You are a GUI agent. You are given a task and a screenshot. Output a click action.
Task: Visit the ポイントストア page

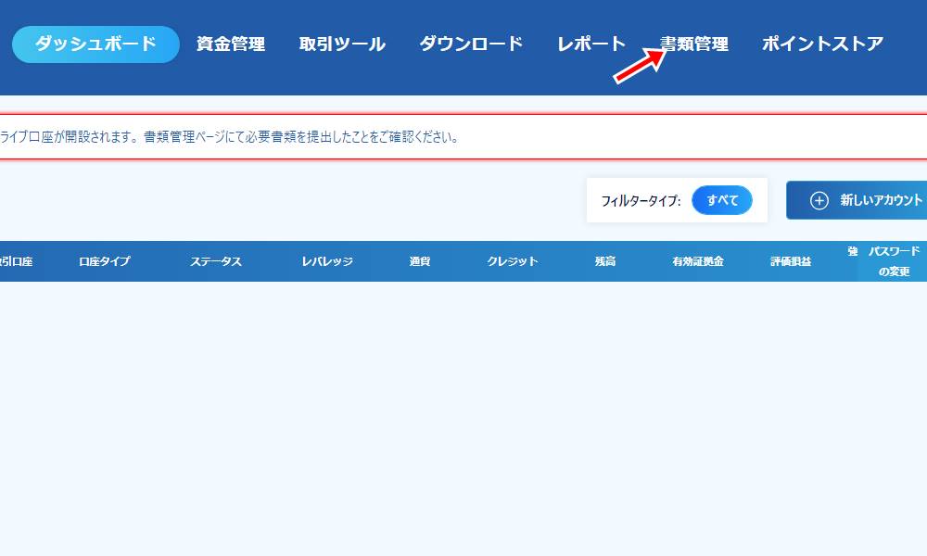[821, 43]
